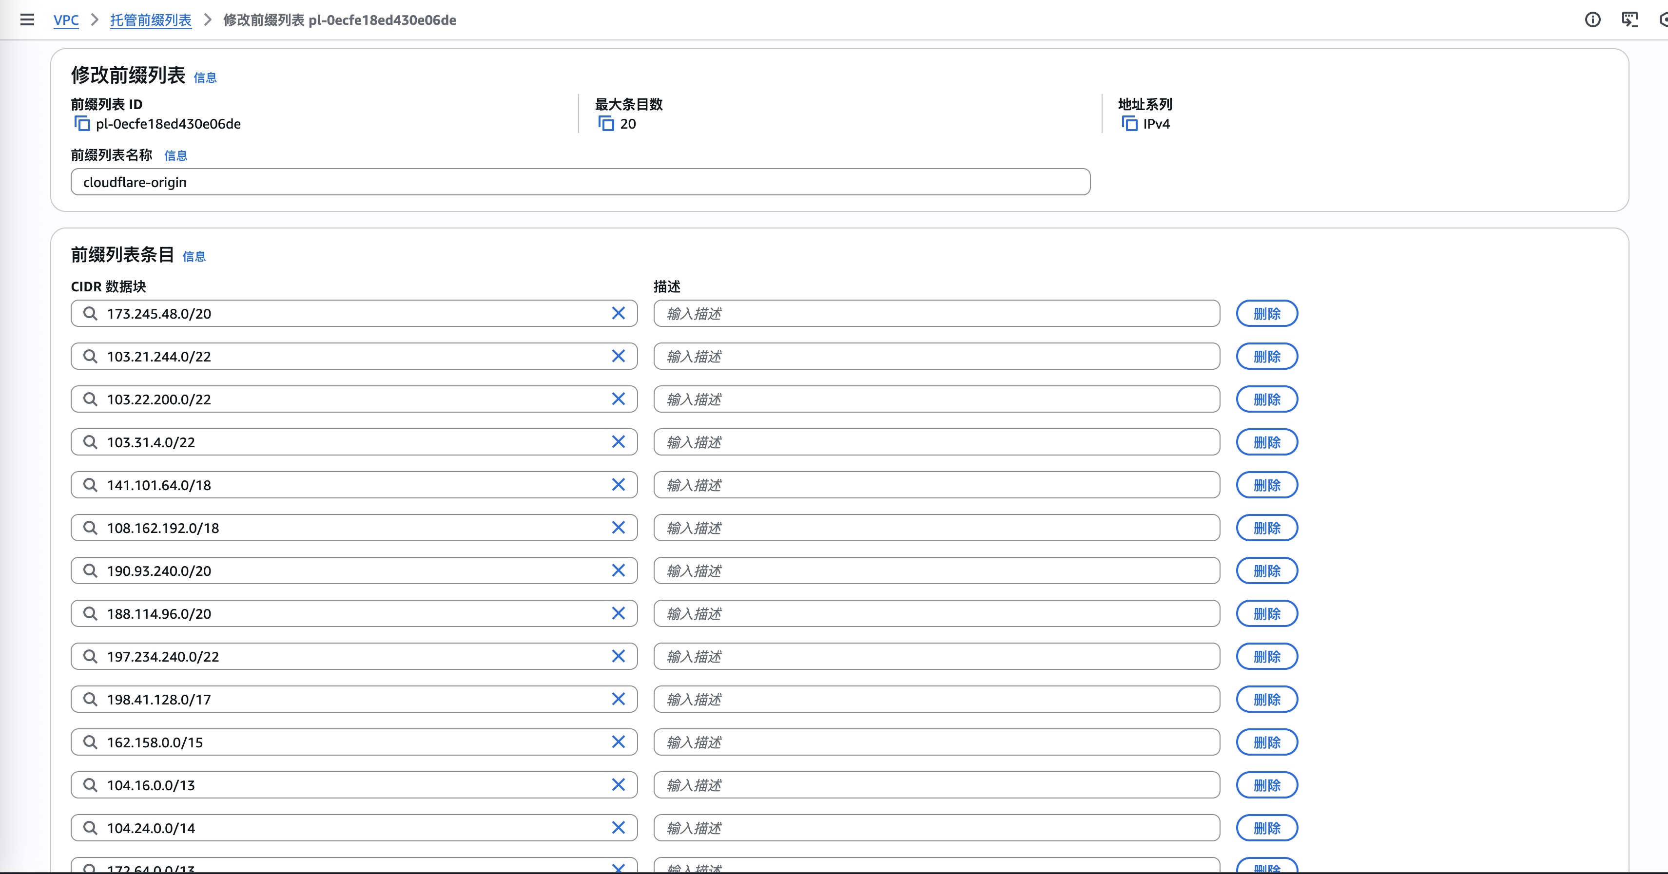Copy the prefix list ID pl-0ecfe18ed430e06de
Viewport: 1668px width, 874px height.
click(x=82, y=124)
